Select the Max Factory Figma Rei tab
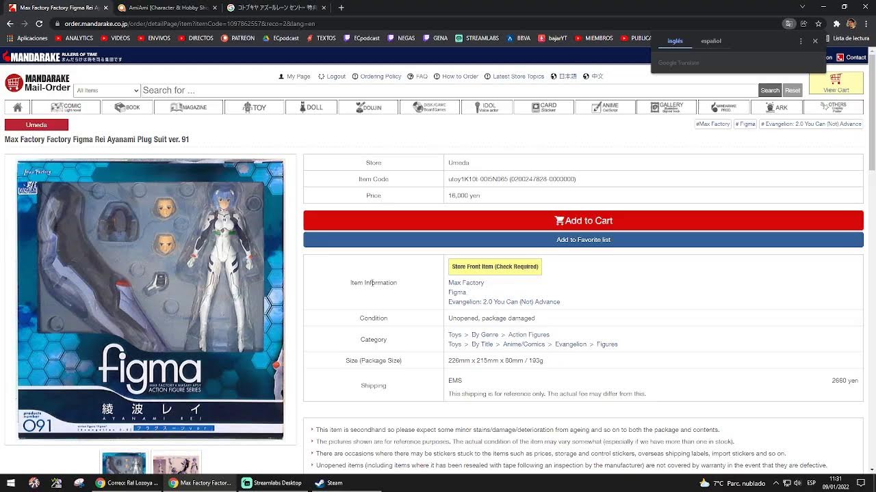The height and width of the screenshot is (492, 876). [58, 8]
